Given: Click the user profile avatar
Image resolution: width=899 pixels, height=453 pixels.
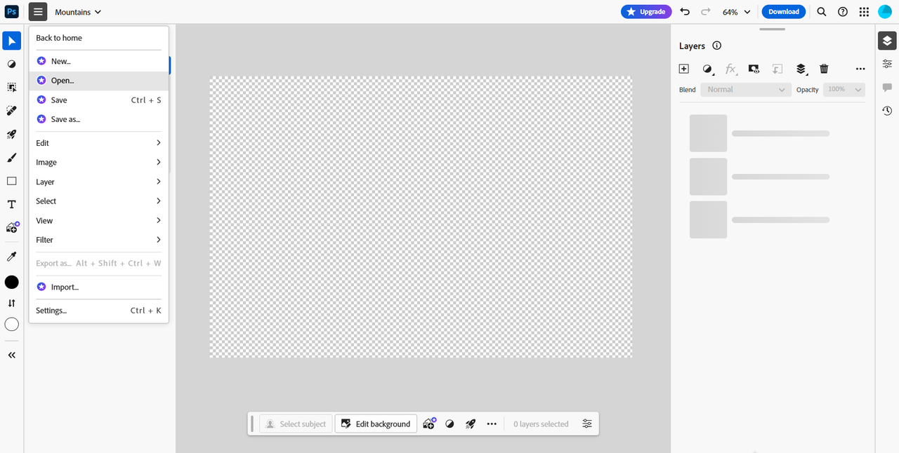Looking at the screenshot, I should coord(885,12).
